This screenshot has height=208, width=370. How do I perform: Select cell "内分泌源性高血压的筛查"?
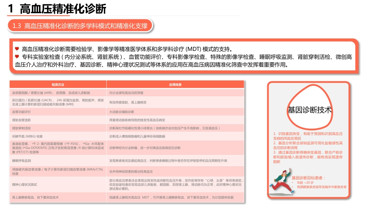175,93
